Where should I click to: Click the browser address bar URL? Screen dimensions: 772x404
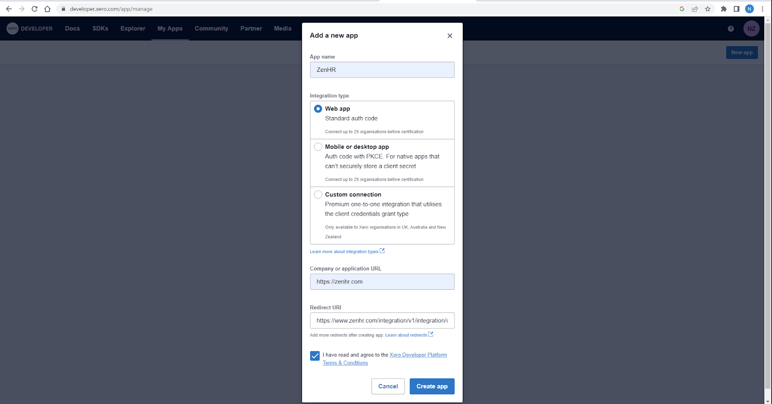point(111,9)
